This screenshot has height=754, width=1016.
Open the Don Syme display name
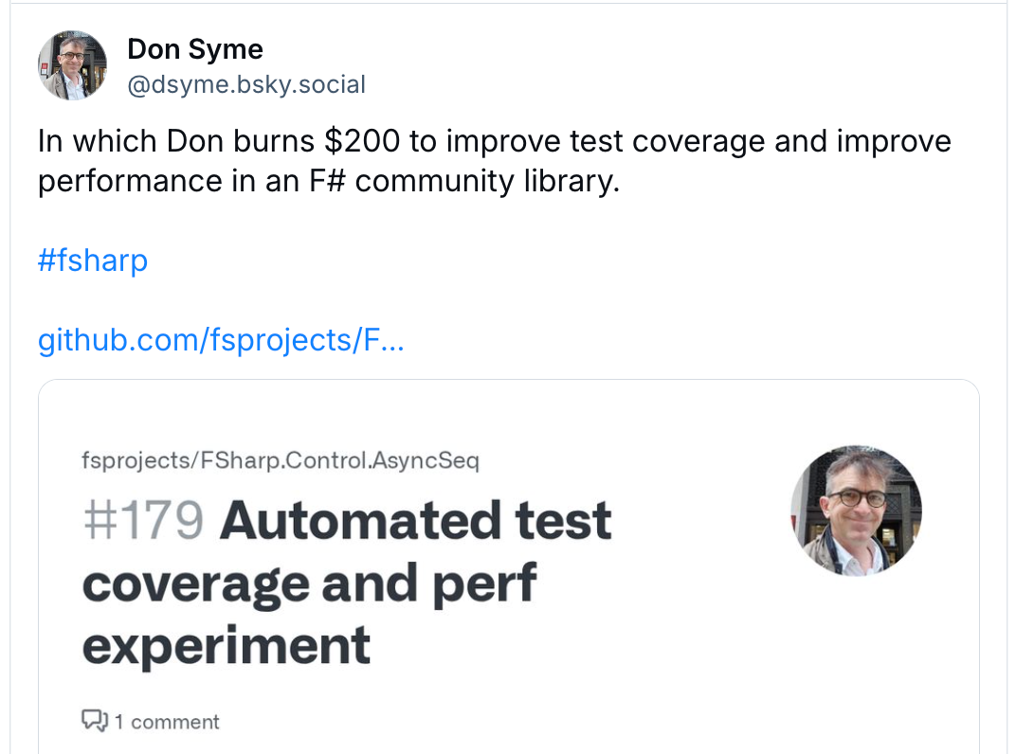(195, 49)
